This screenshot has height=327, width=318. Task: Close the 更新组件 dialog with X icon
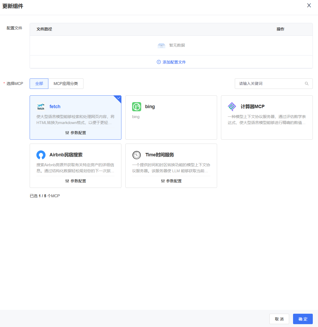click(x=309, y=5)
